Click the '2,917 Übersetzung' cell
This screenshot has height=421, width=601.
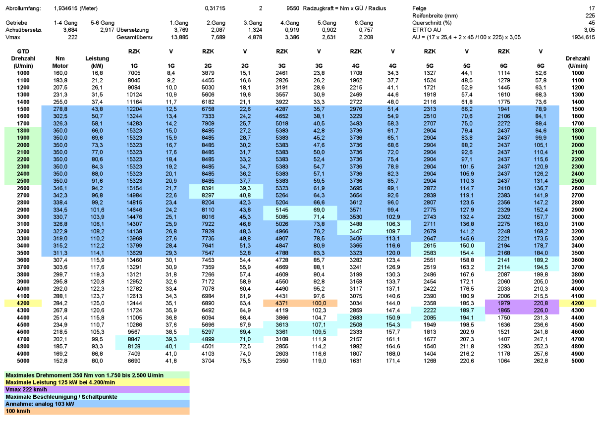pos(124,30)
